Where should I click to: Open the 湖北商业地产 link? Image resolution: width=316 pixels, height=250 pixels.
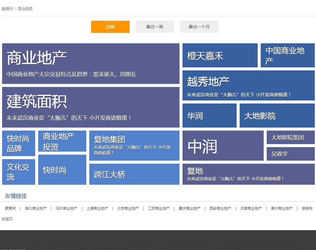pyautogui.click(x=36, y=208)
